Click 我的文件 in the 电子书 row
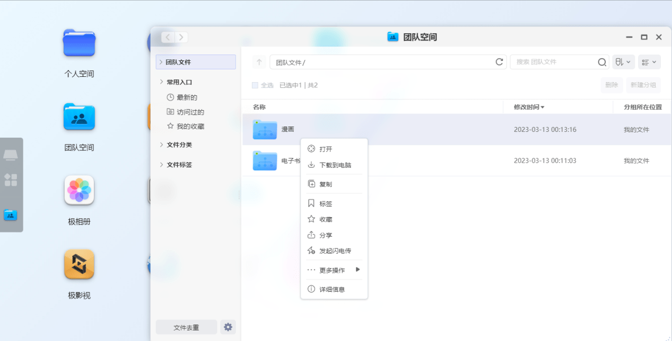 click(x=636, y=161)
